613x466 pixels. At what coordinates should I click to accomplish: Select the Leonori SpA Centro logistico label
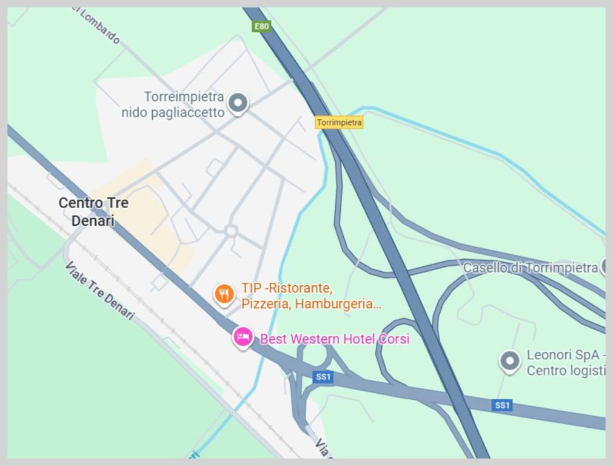click(x=566, y=363)
